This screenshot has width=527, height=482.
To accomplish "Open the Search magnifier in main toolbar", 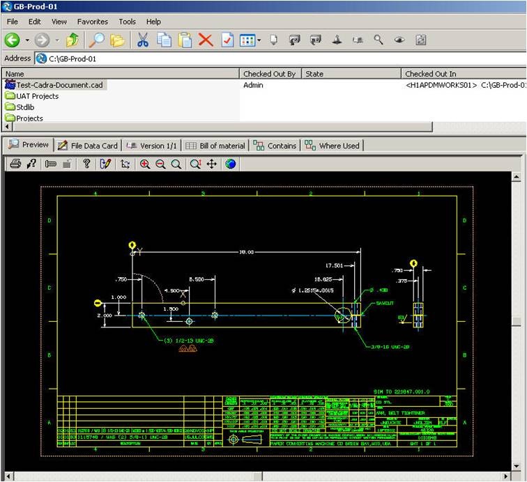I will 96,40.
